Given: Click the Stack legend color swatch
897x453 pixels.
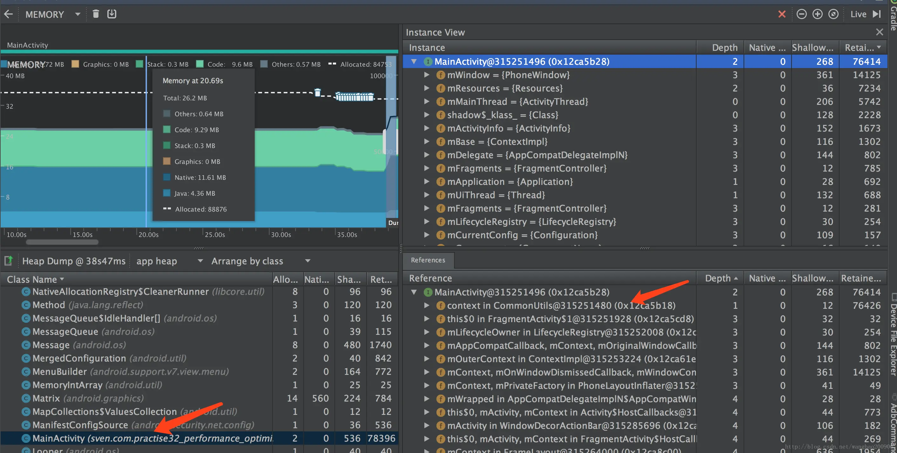Looking at the screenshot, I should pyautogui.click(x=139, y=64).
